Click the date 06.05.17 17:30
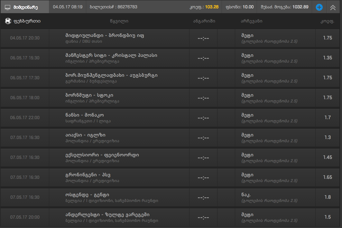Image resolution: width=342 pixels, height=228 pixels. pos(25,78)
